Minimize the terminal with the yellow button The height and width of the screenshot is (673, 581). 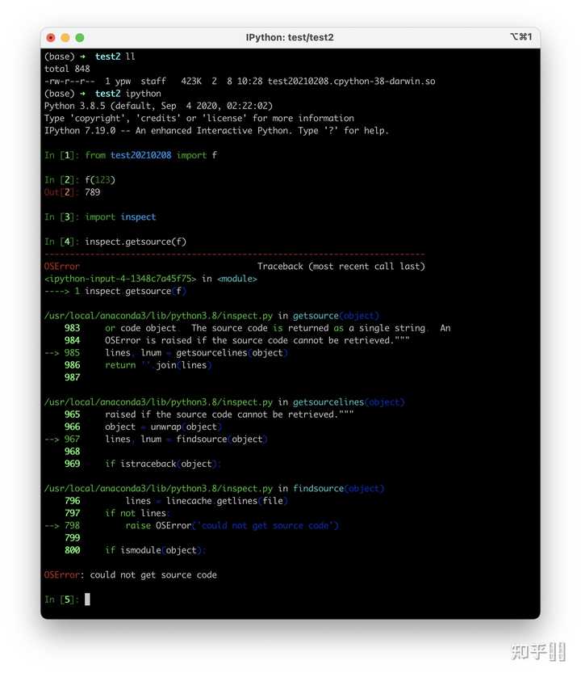[65, 37]
